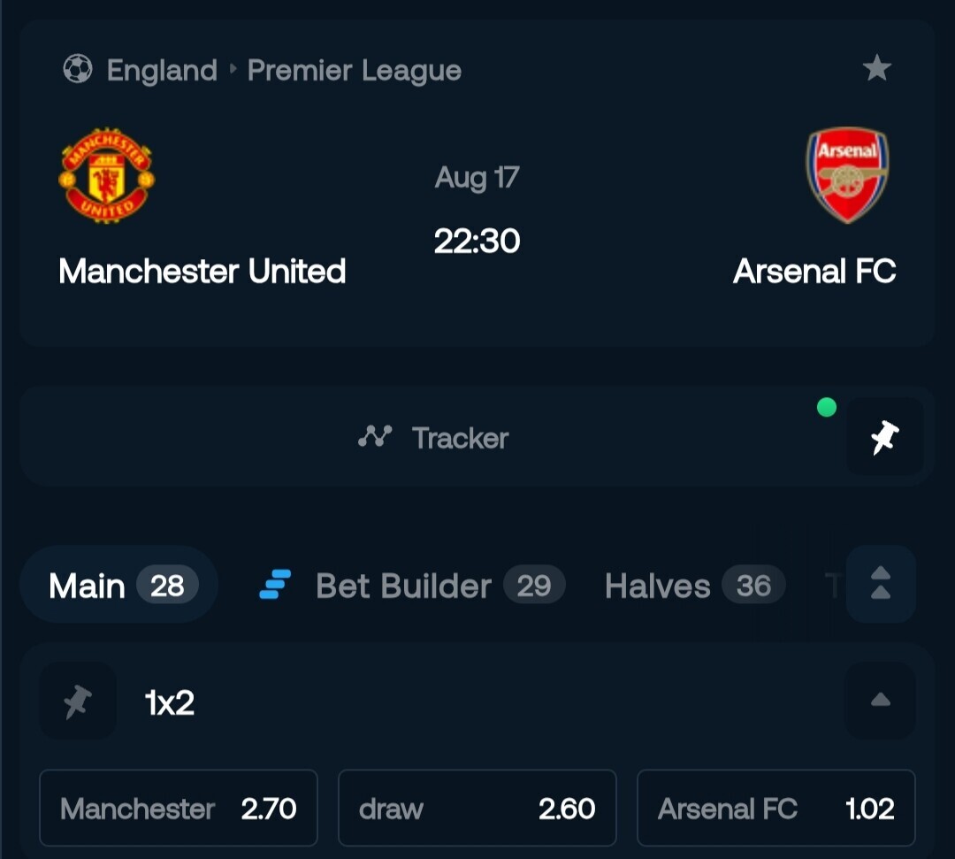Click the Manchester United club crest
The width and height of the screenshot is (955, 859).
point(107,175)
